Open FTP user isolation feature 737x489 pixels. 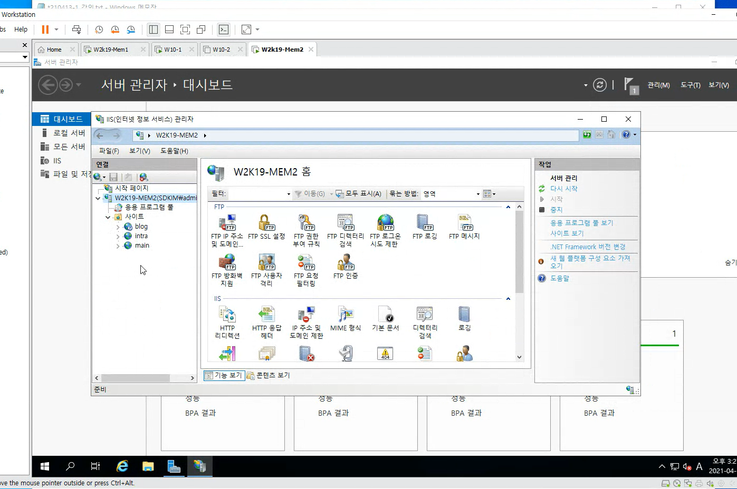coord(266,270)
